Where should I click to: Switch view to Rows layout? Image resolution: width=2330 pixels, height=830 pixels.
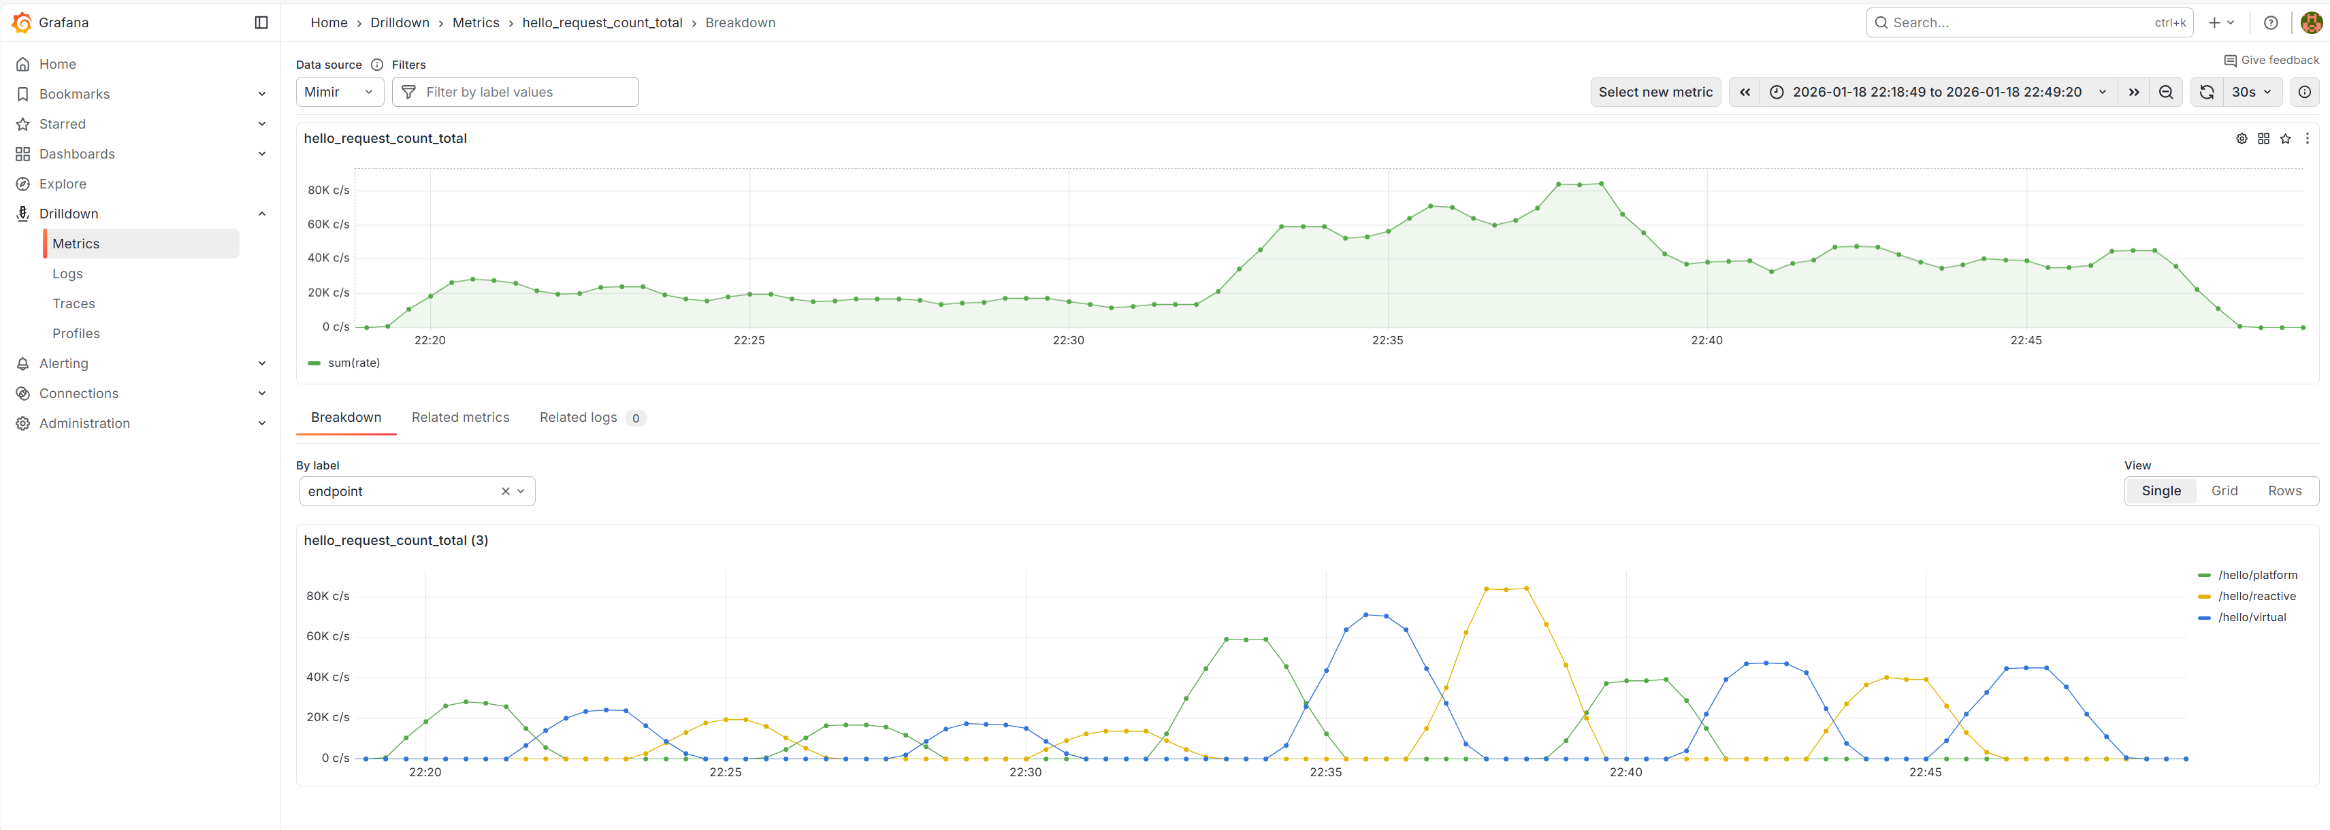pyautogui.click(x=2285, y=490)
